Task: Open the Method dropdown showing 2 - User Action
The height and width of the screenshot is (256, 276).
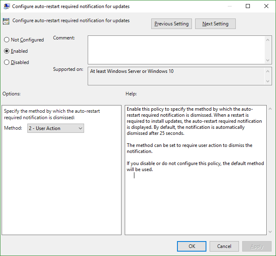Action: point(56,128)
